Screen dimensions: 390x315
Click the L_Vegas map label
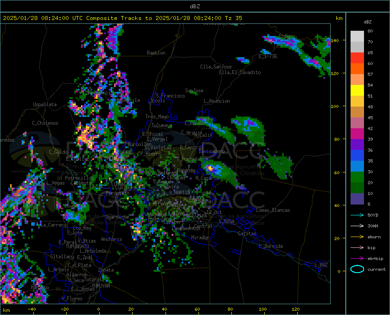click(55, 183)
